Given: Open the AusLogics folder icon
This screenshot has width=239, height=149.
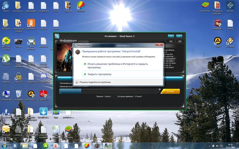Looking at the screenshot, I should 19,6.
